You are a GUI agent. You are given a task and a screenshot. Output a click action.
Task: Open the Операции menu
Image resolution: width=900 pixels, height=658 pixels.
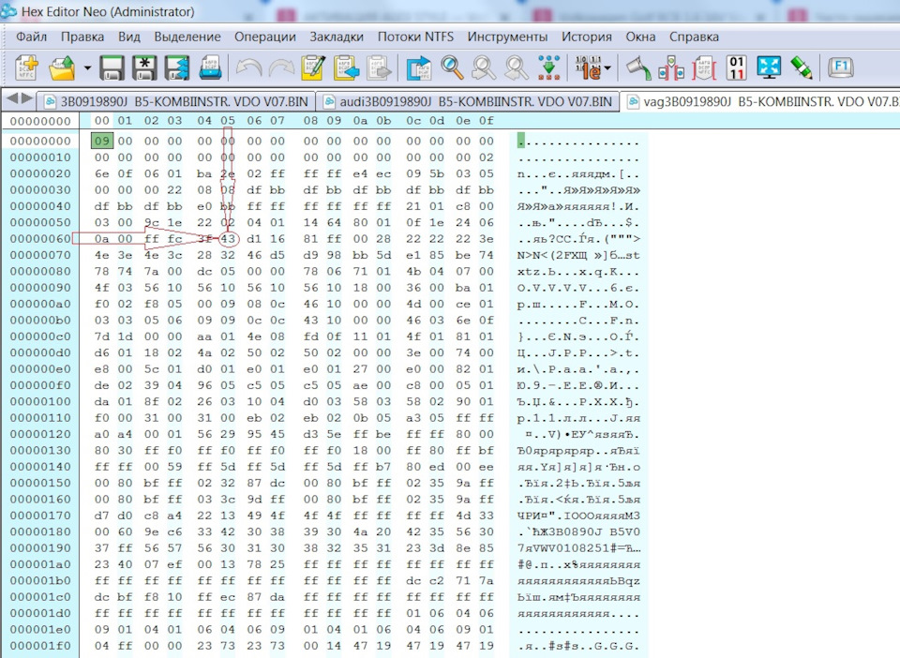264,37
